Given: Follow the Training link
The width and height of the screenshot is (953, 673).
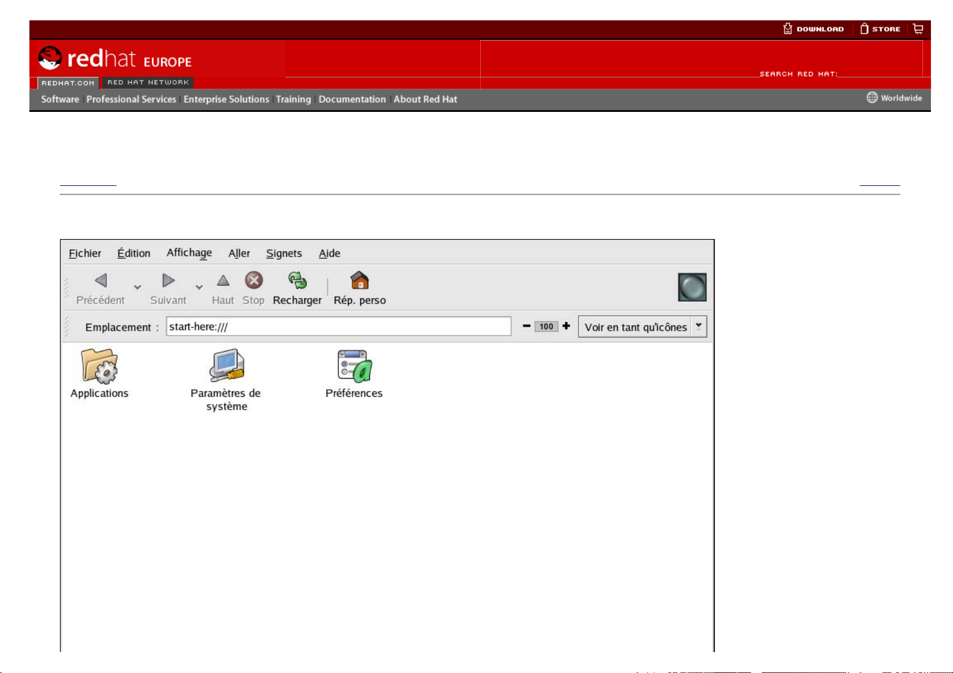Looking at the screenshot, I should point(294,99).
